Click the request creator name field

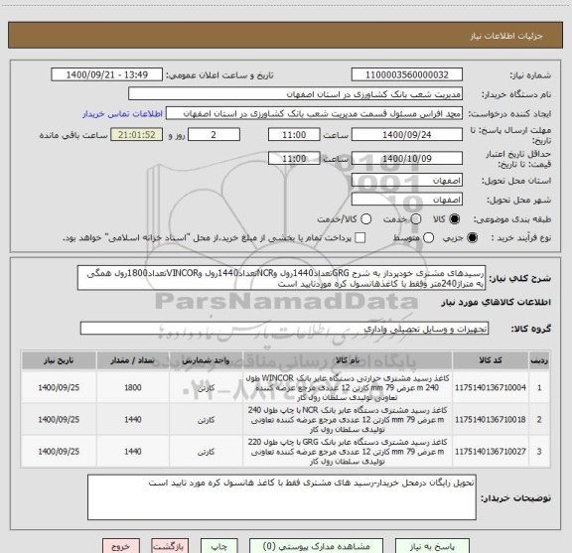tap(314, 113)
